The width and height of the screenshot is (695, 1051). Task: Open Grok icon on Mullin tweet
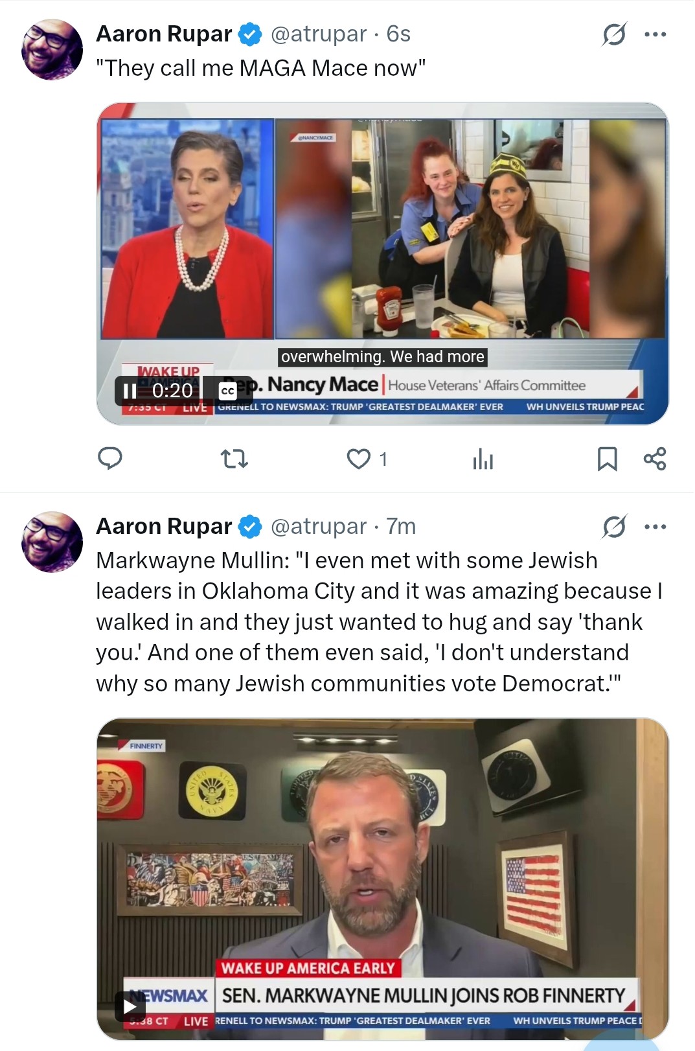613,527
